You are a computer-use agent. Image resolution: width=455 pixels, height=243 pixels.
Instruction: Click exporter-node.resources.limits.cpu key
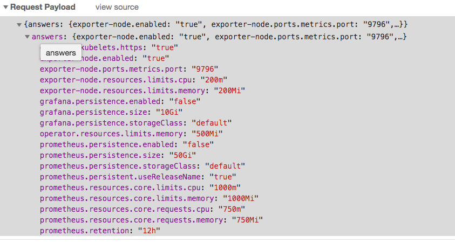point(116,80)
